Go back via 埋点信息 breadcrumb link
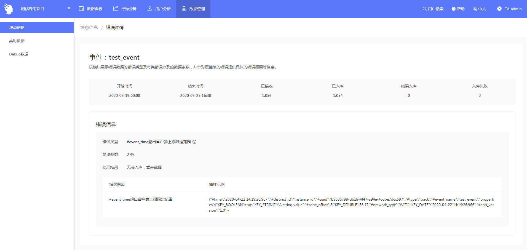 tap(89, 28)
